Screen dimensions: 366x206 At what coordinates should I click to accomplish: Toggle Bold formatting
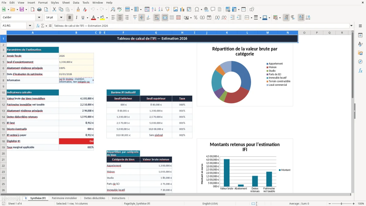point(70,18)
